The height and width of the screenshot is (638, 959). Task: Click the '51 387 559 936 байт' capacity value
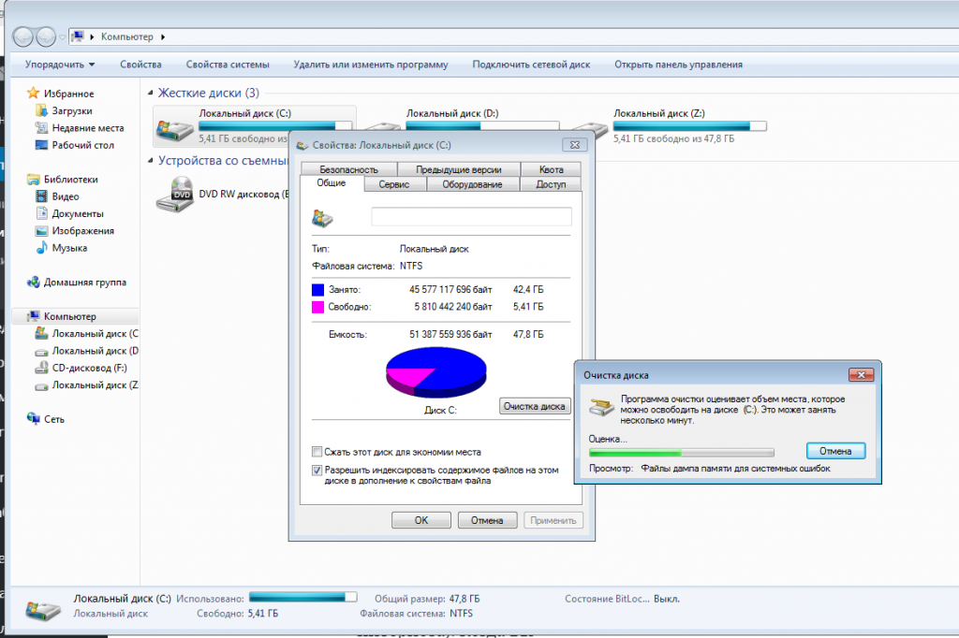coord(450,334)
